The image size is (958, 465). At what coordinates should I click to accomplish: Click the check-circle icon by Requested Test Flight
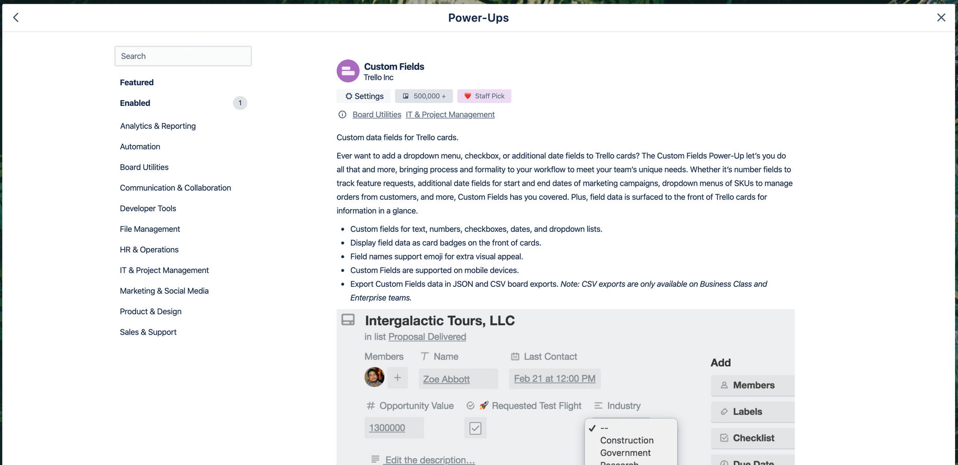470,406
